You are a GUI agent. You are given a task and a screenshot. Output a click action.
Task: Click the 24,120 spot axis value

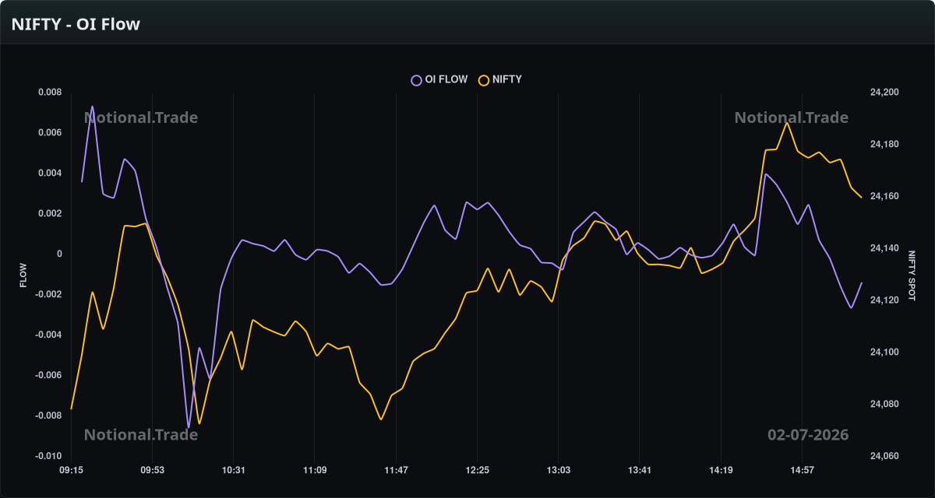pyautogui.click(x=884, y=300)
